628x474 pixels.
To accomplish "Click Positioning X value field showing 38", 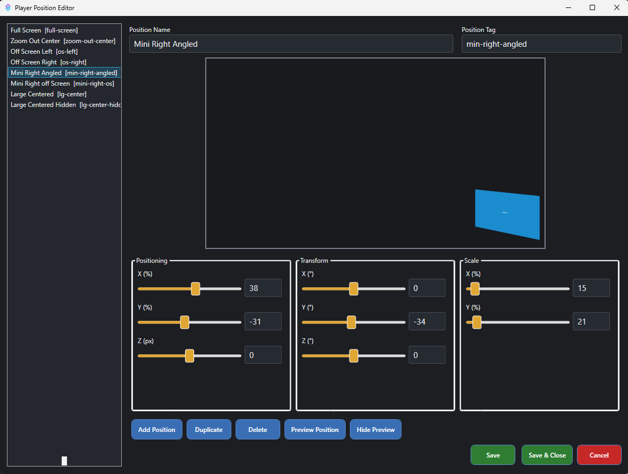I will point(263,288).
